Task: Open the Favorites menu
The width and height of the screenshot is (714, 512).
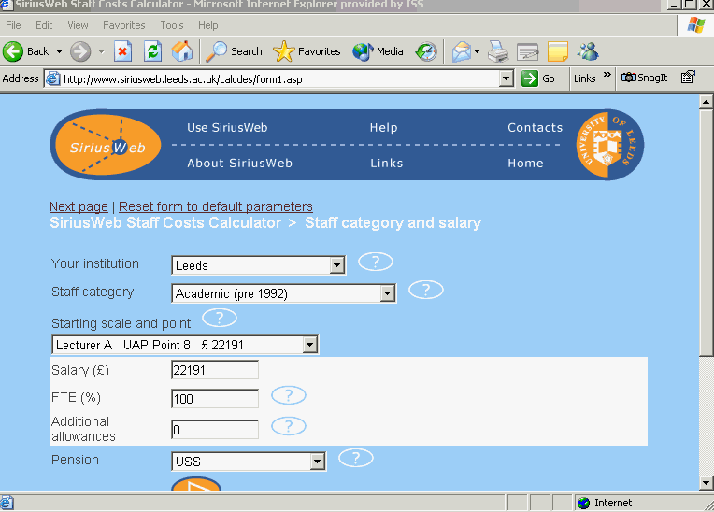Action: click(123, 25)
